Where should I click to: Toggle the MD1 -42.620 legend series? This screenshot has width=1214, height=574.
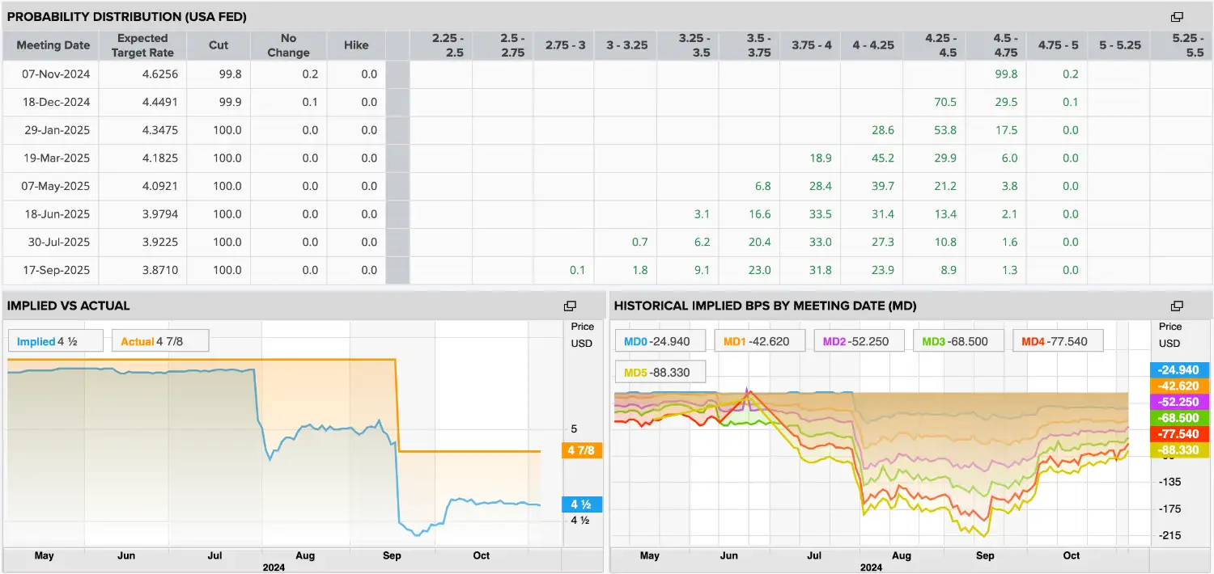point(760,341)
